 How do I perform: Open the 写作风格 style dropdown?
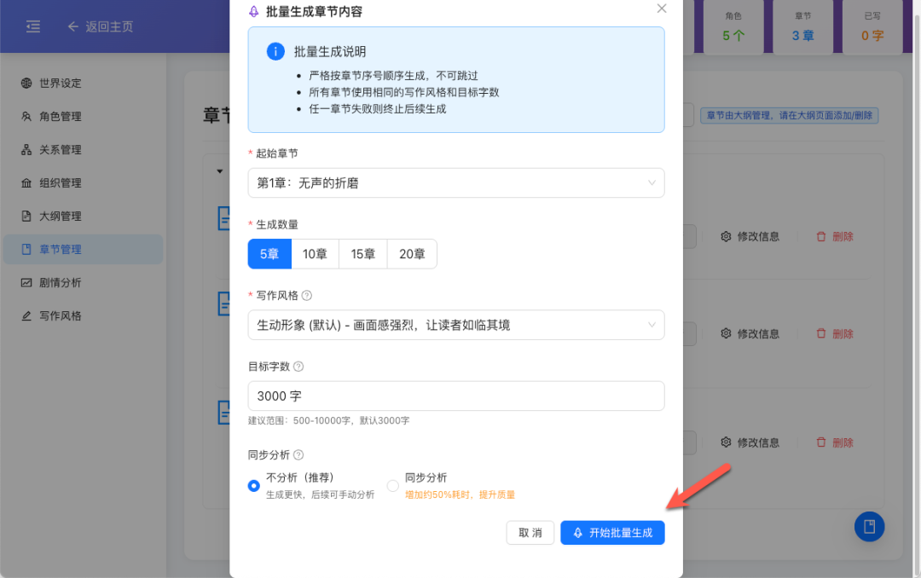455,325
